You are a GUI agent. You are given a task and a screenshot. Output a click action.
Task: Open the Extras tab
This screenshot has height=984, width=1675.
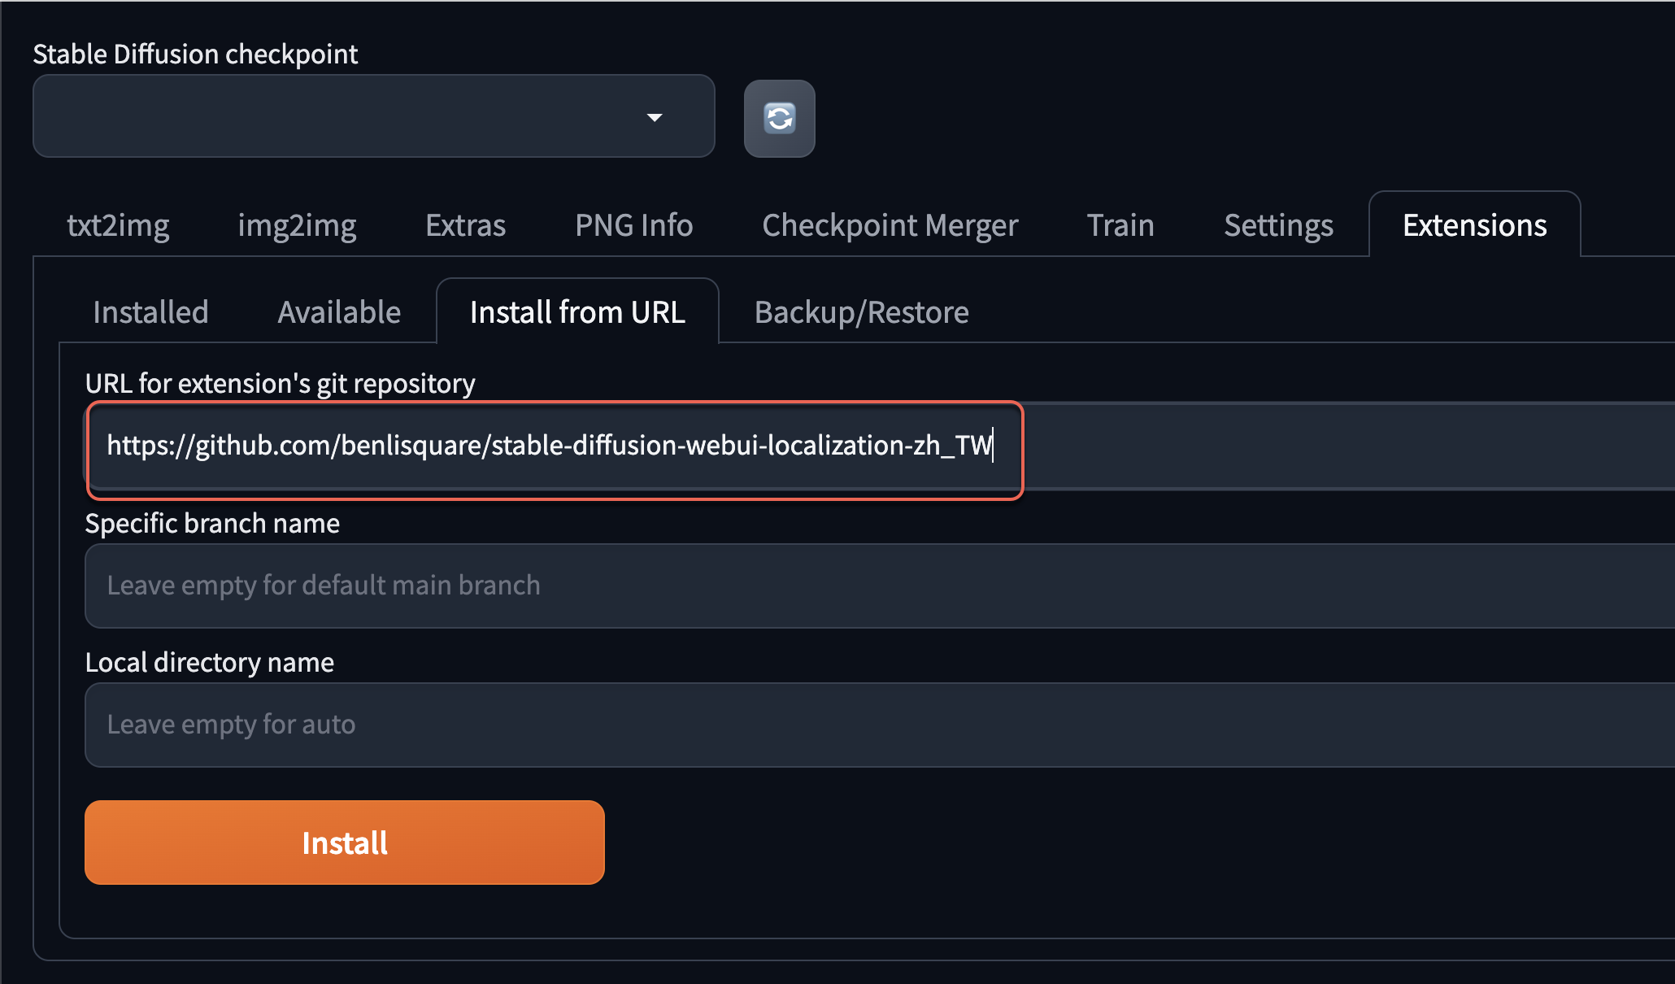tap(465, 225)
